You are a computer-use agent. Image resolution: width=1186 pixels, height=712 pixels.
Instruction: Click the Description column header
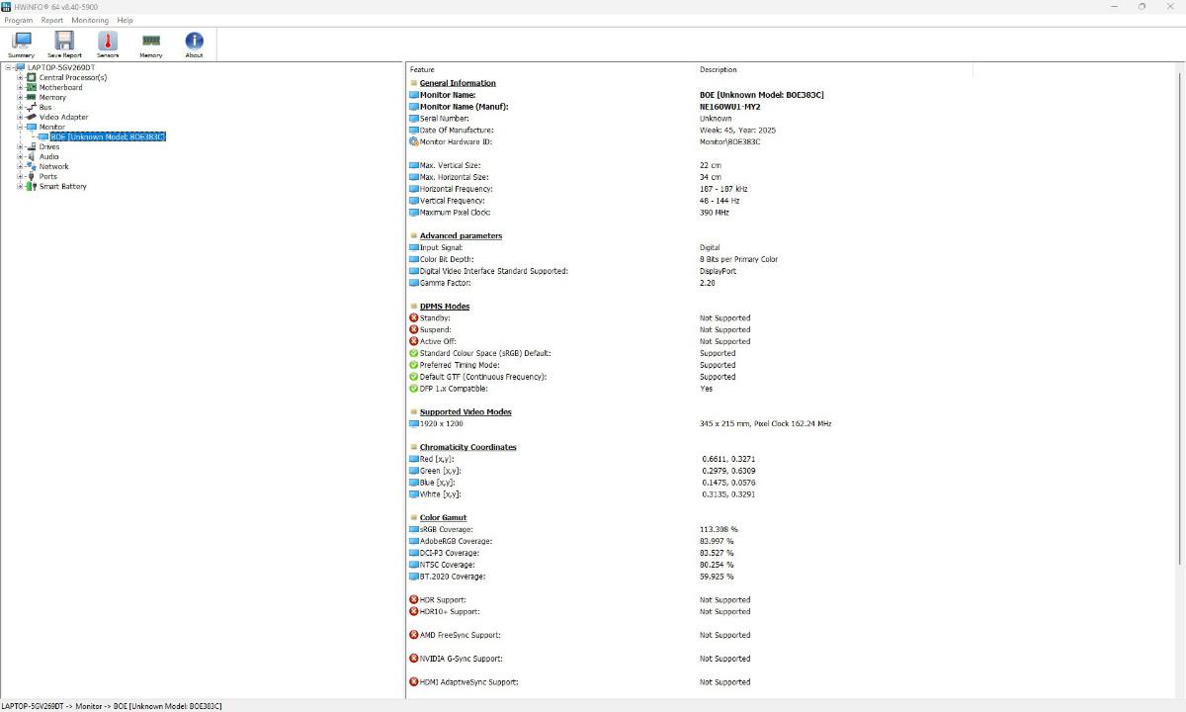(x=834, y=69)
